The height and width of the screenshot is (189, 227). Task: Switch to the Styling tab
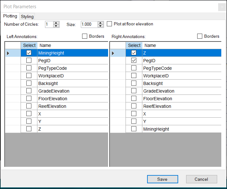coord(27,16)
